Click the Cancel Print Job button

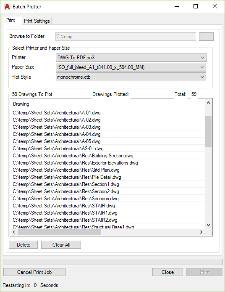[x=34, y=272]
